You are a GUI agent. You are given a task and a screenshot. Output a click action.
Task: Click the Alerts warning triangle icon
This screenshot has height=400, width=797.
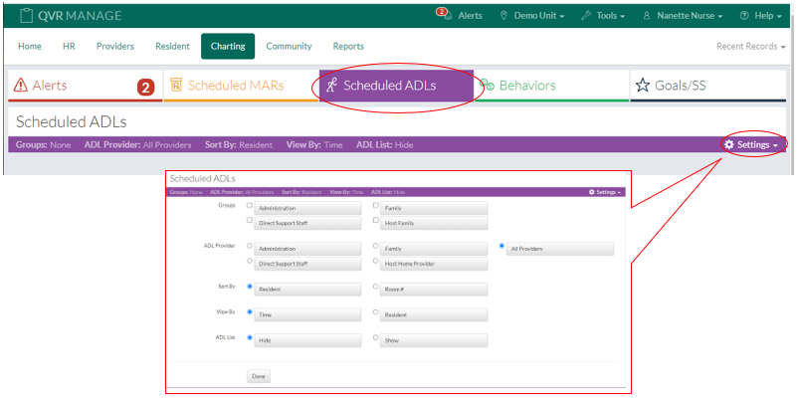click(x=20, y=86)
